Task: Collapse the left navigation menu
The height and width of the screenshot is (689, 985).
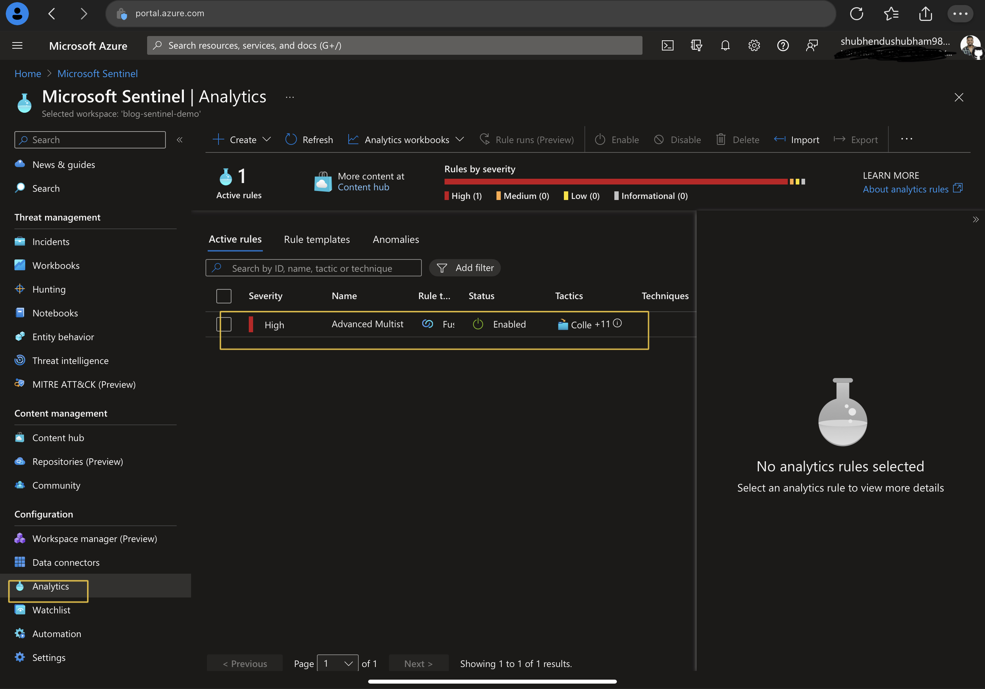Action: (180, 140)
